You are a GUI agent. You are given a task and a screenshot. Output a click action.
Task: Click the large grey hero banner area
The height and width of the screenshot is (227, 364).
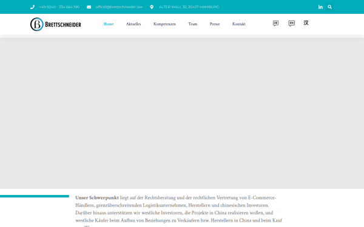coord(182,113)
